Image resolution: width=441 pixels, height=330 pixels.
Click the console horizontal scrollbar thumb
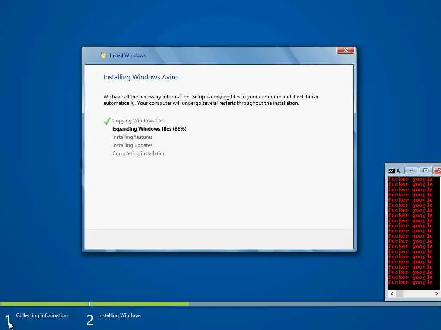399,293
